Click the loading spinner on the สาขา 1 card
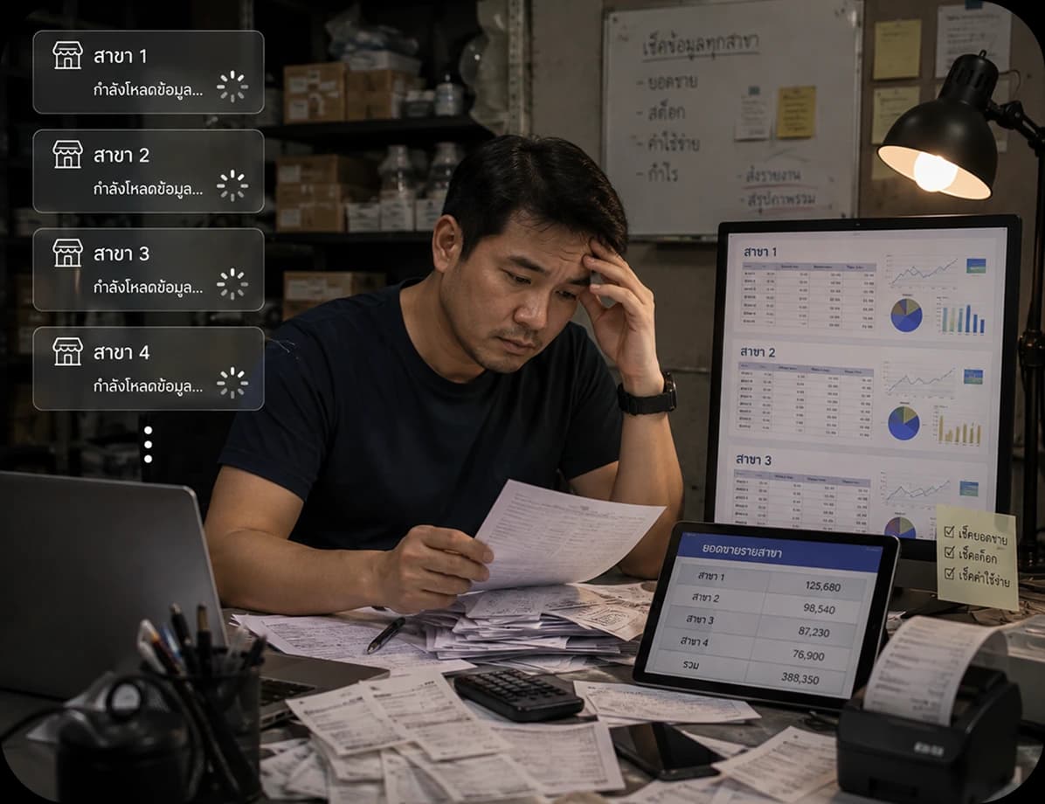Screen dimensions: 1045x804 232,86
